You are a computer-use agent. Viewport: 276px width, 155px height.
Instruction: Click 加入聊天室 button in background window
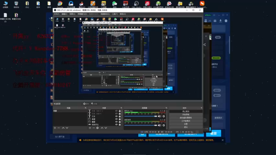[60, 137]
